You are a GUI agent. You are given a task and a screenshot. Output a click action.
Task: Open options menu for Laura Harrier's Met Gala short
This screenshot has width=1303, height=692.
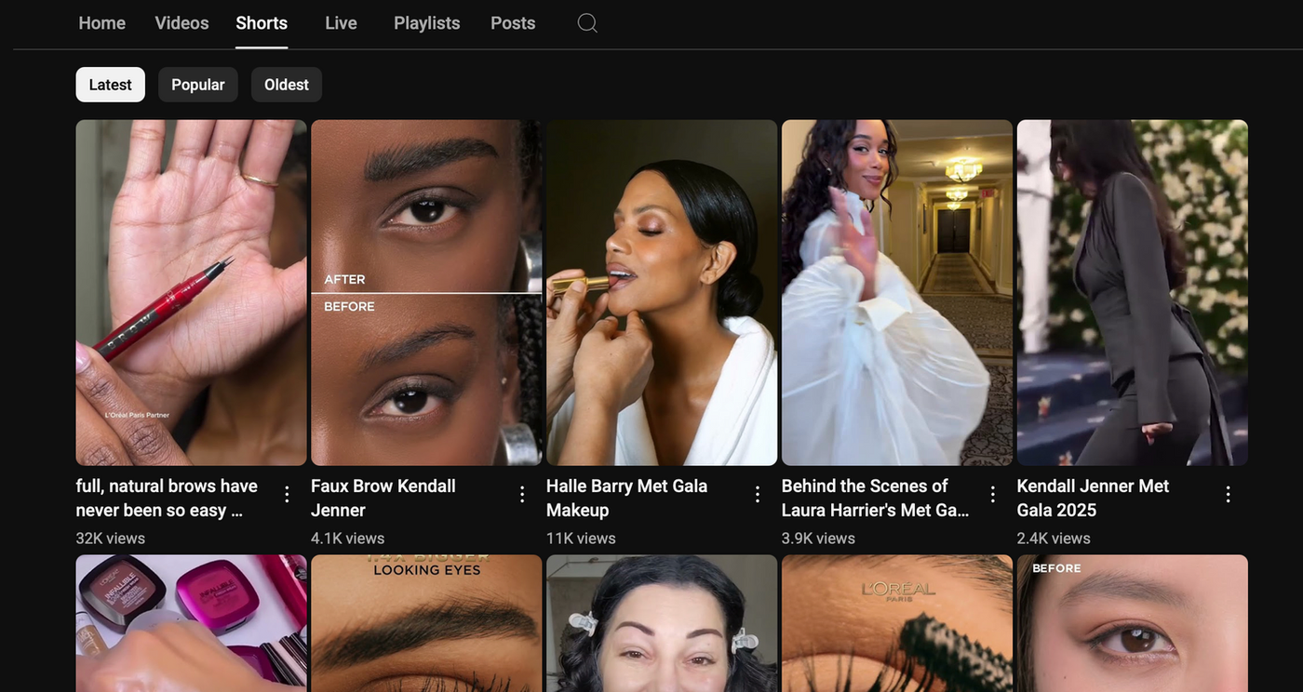(x=993, y=494)
